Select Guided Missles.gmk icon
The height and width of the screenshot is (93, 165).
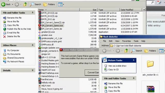[40, 60]
